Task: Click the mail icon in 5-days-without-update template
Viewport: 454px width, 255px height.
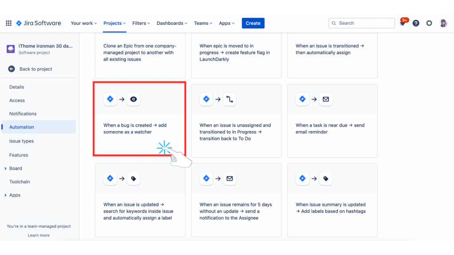Action: (x=230, y=178)
